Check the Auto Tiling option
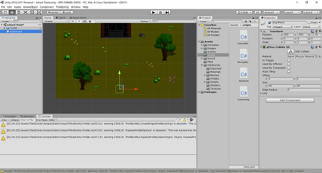The height and width of the screenshot is (173, 322). [289, 72]
